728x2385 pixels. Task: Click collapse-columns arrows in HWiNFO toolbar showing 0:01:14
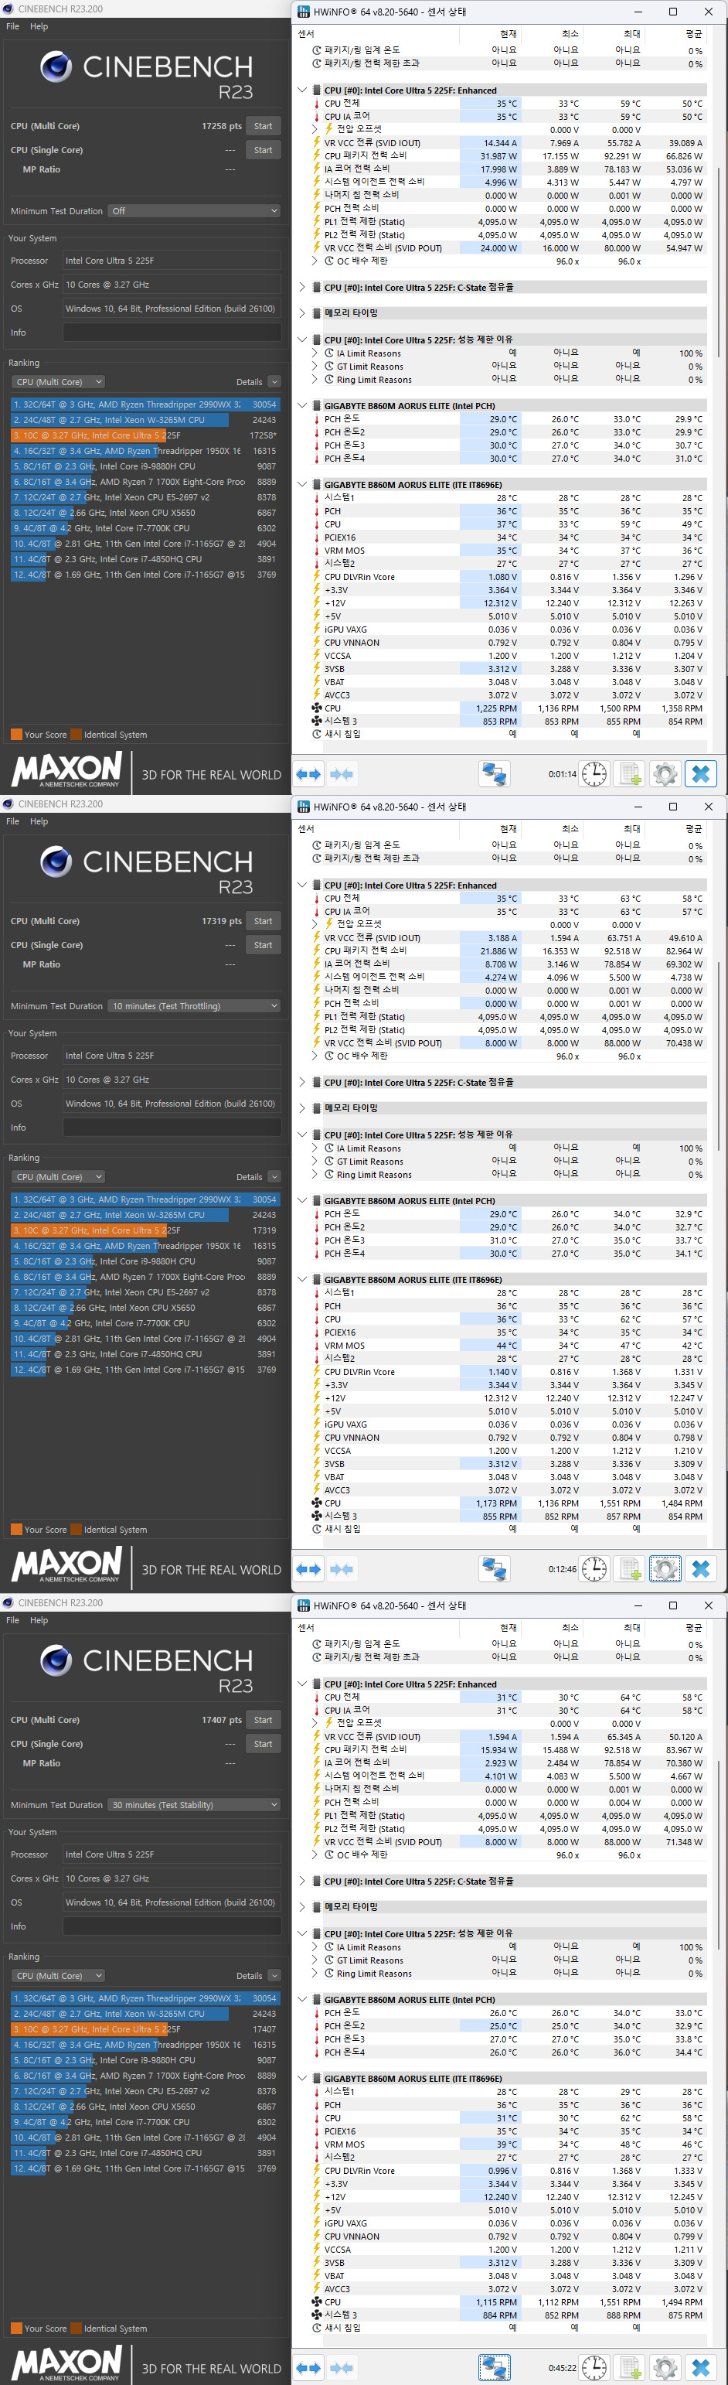point(342,774)
